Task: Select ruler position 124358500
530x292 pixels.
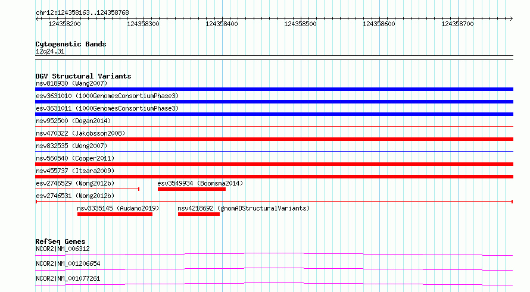Action: [300, 24]
